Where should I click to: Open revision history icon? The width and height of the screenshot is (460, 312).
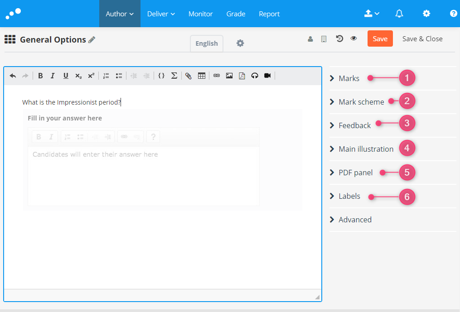pos(339,38)
